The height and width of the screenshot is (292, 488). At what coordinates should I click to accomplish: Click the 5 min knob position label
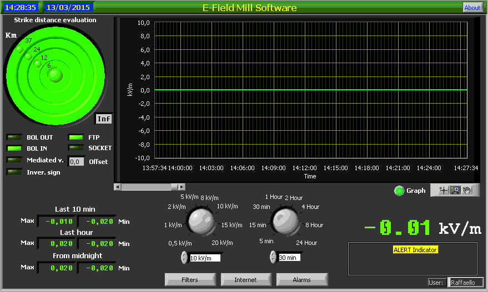(266, 241)
